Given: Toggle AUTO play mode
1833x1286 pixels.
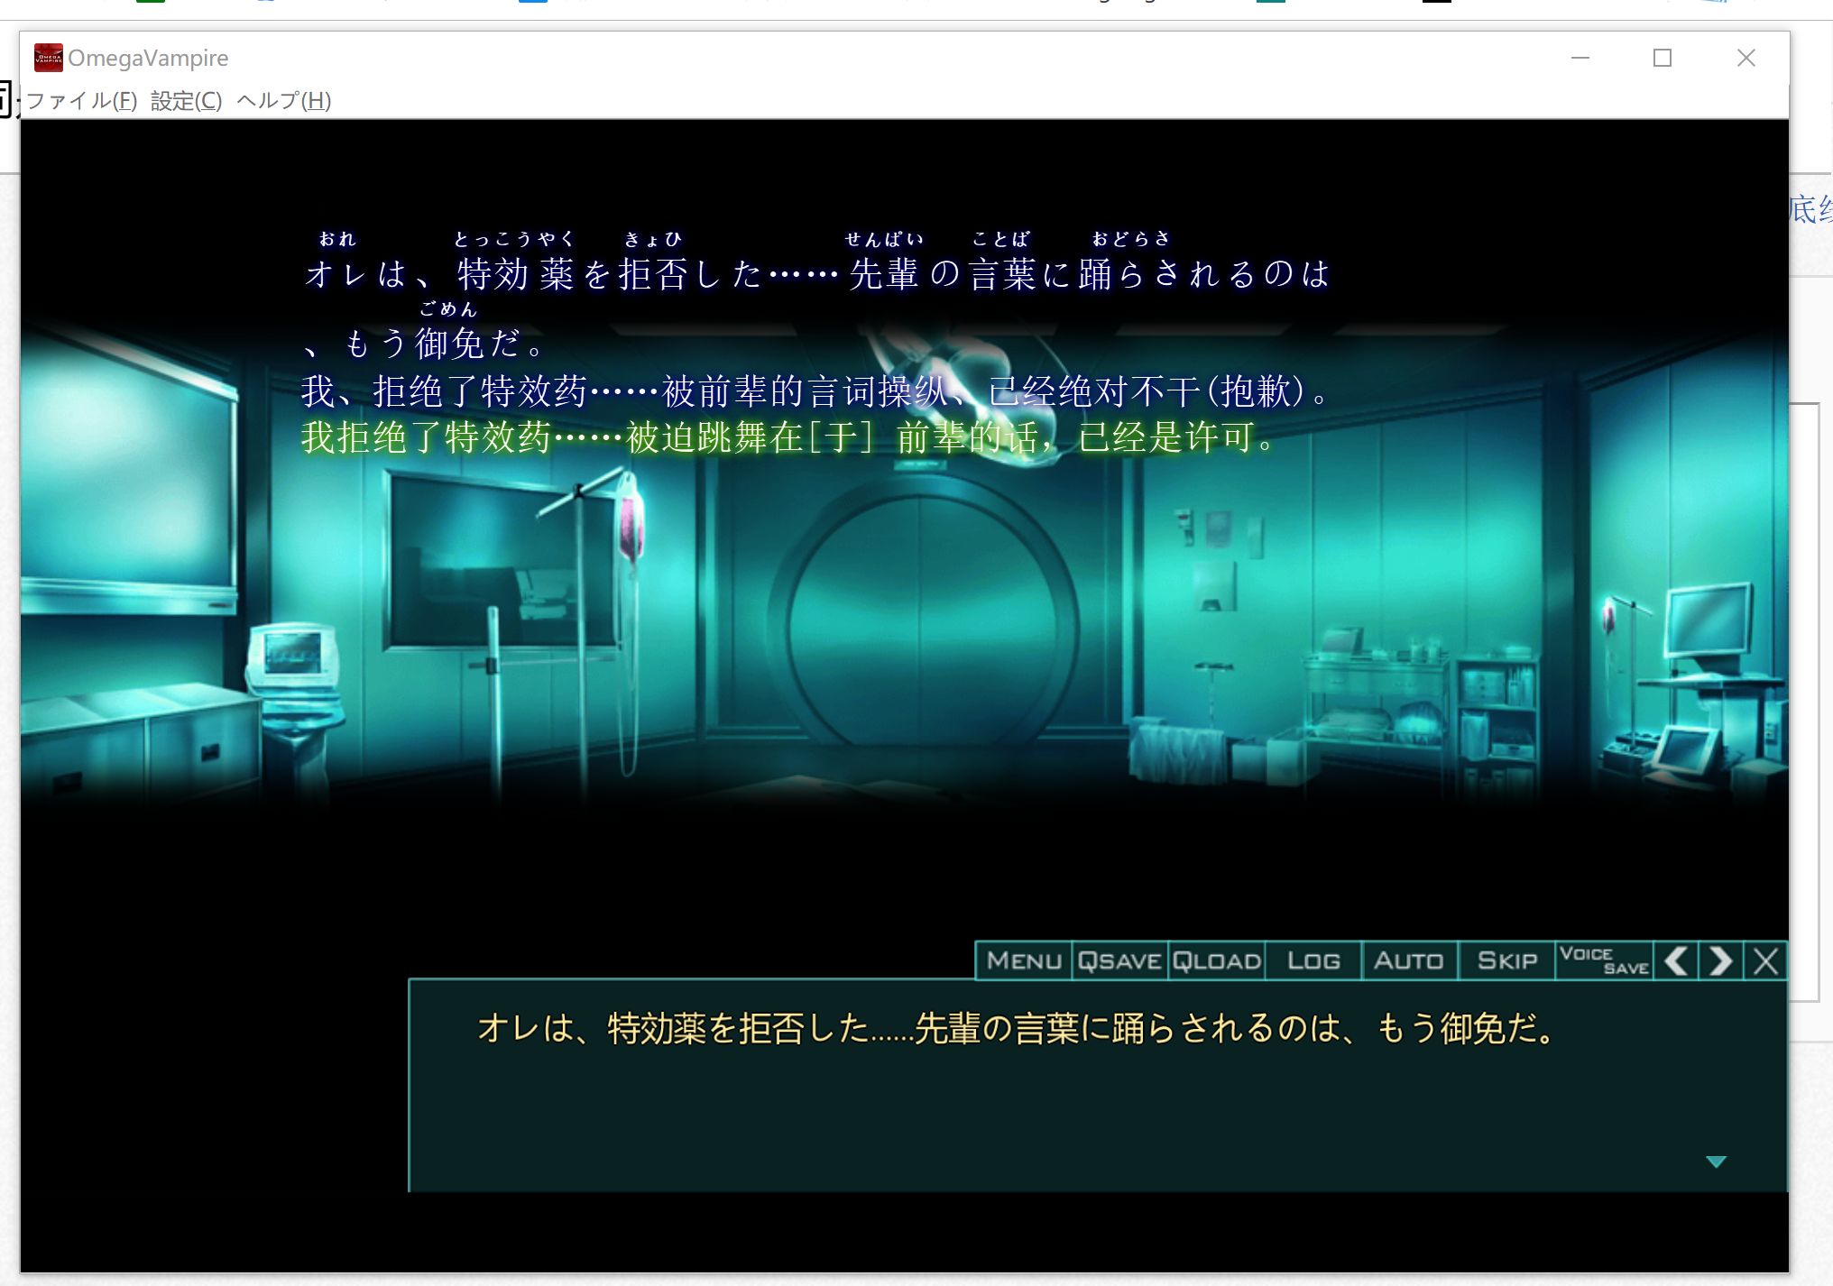Looking at the screenshot, I should [1409, 960].
